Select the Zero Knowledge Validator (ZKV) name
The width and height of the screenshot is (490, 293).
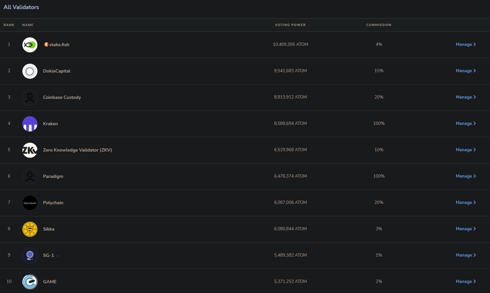[x=77, y=150]
